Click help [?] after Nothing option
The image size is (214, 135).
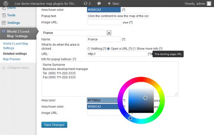pos(104,49)
